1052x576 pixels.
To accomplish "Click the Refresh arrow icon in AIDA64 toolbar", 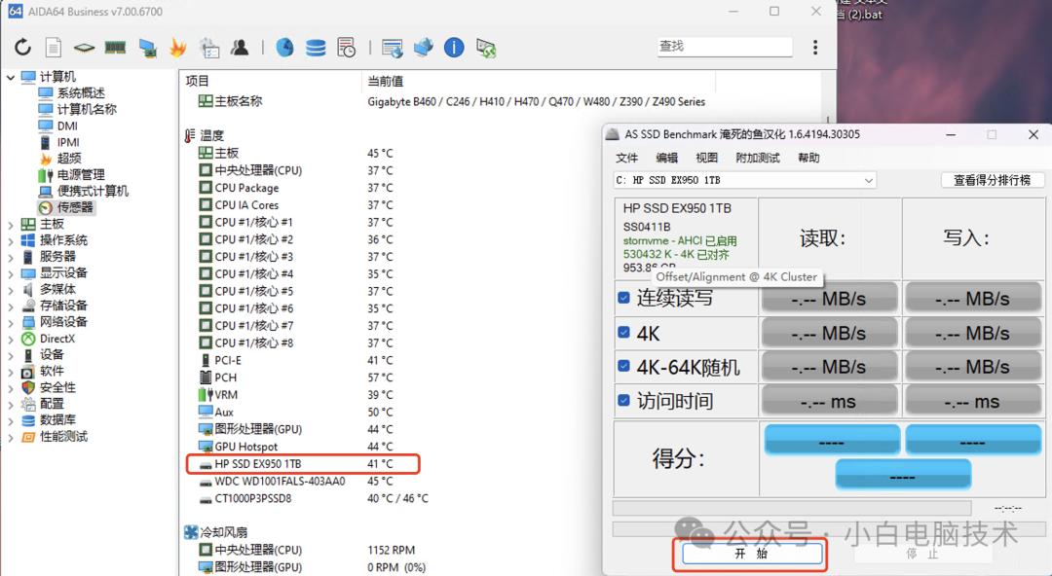I will pyautogui.click(x=22, y=47).
